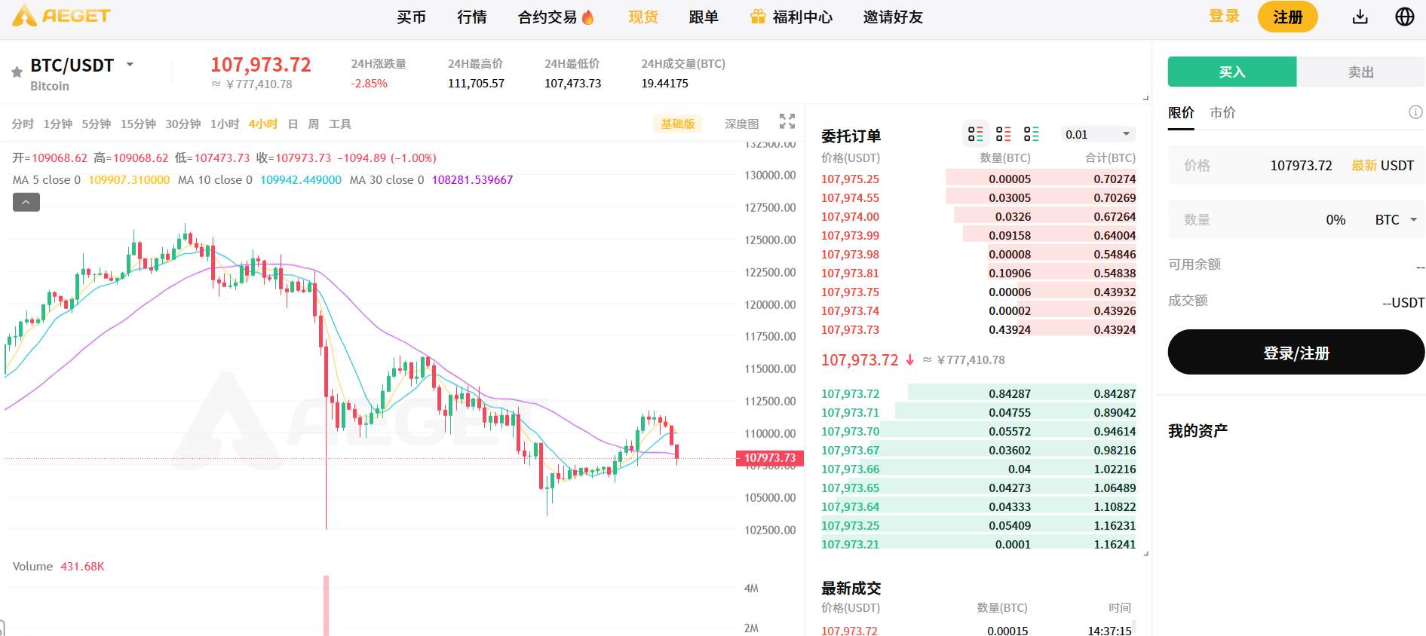The width and height of the screenshot is (1426, 636).
Task: Click the download app icon
Action: pyautogui.click(x=1360, y=17)
